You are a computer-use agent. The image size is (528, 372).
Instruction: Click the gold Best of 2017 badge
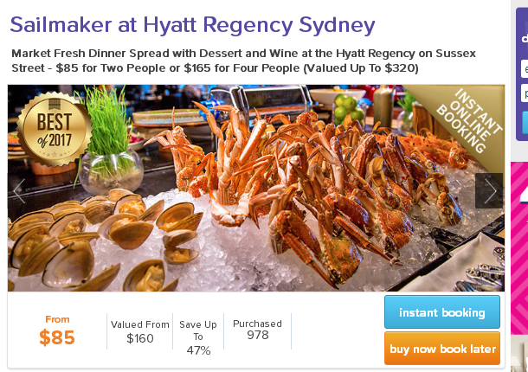pyautogui.click(x=55, y=130)
